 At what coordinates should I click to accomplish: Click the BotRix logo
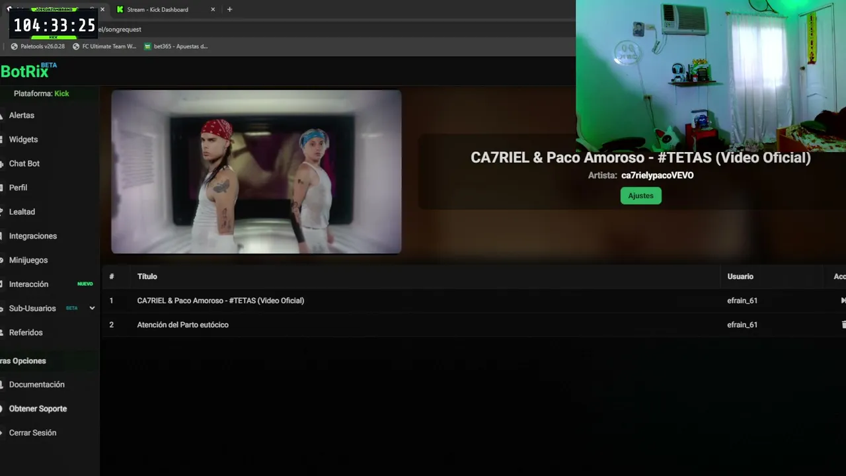(28, 70)
